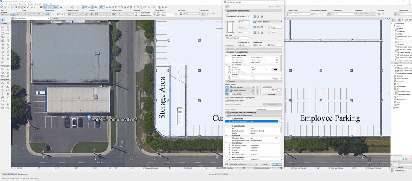
Task: Select ARCHICAD Classification row
Action: pos(251,121)
